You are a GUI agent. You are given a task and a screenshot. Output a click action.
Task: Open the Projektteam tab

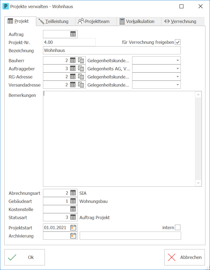coord(96,22)
